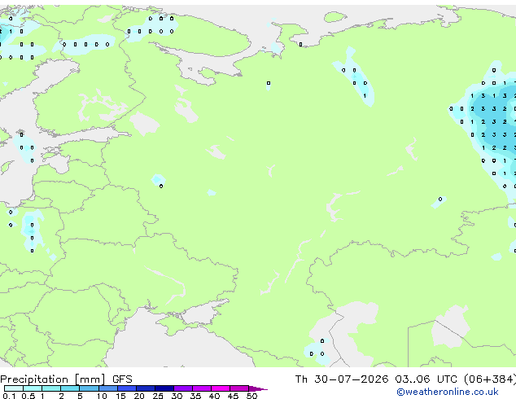Image resolution: width=516 pixels, height=399 pixels.
Task: Click the "Precipitation [mm] GFS" title text
Action: coord(66,379)
